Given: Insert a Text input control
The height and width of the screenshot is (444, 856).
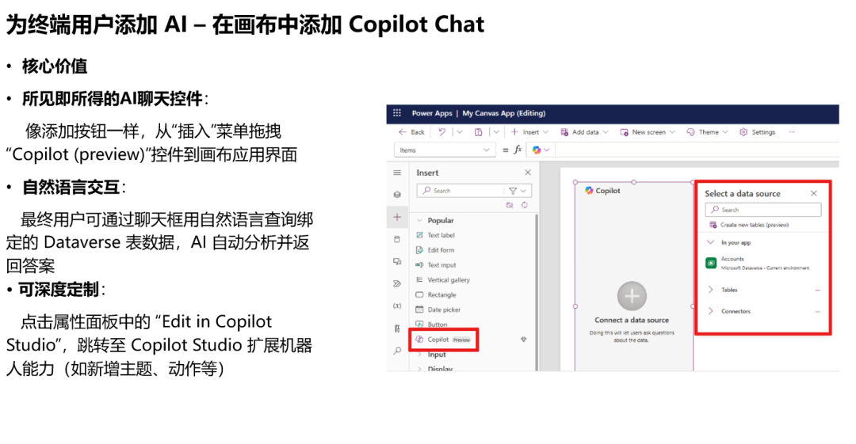Looking at the screenshot, I should pyautogui.click(x=436, y=264).
